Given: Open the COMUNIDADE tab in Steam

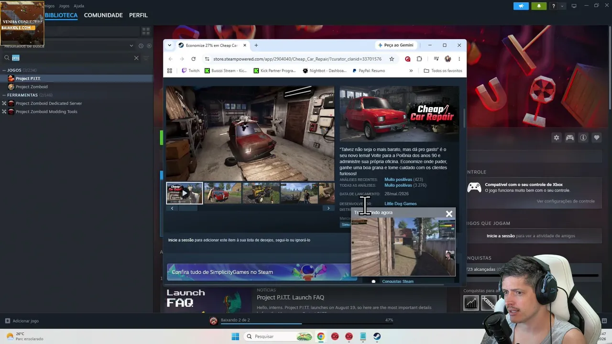Looking at the screenshot, I should 103,15.
